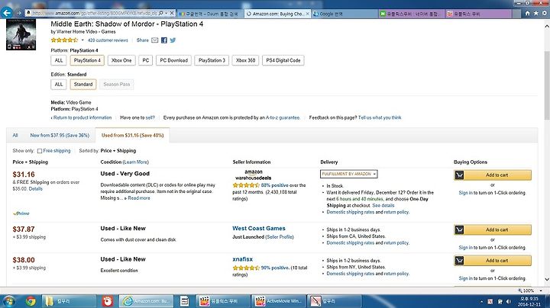Open the address bar dropdown arrow
Viewport: 550px width, 308px height.
pos(167,13)
